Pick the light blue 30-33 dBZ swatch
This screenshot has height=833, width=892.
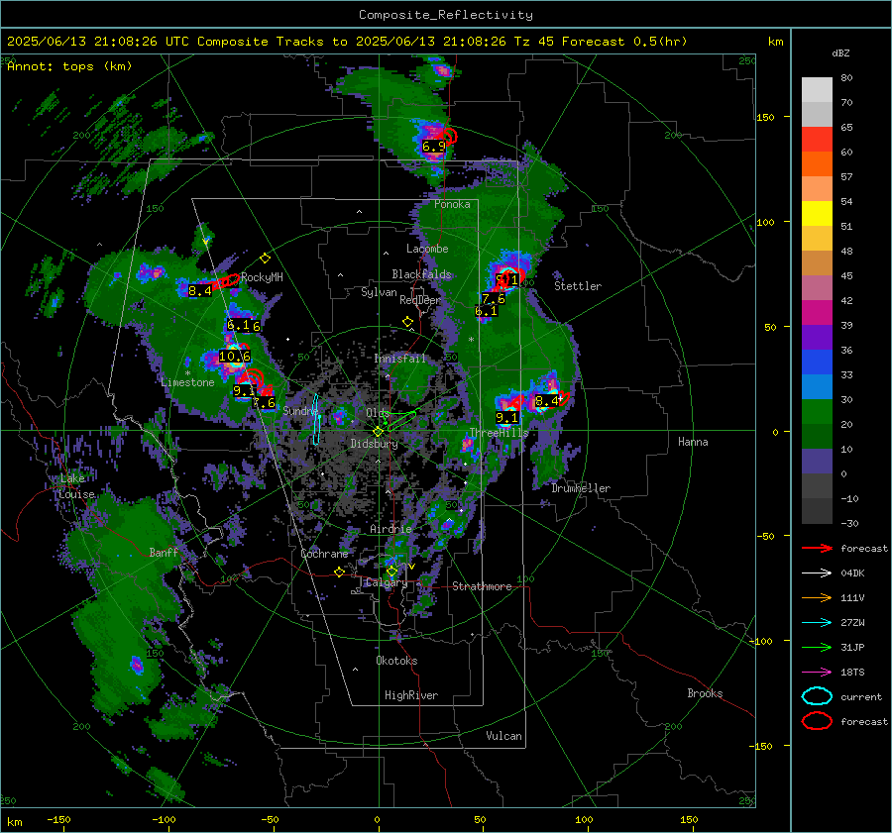(817, 387)
